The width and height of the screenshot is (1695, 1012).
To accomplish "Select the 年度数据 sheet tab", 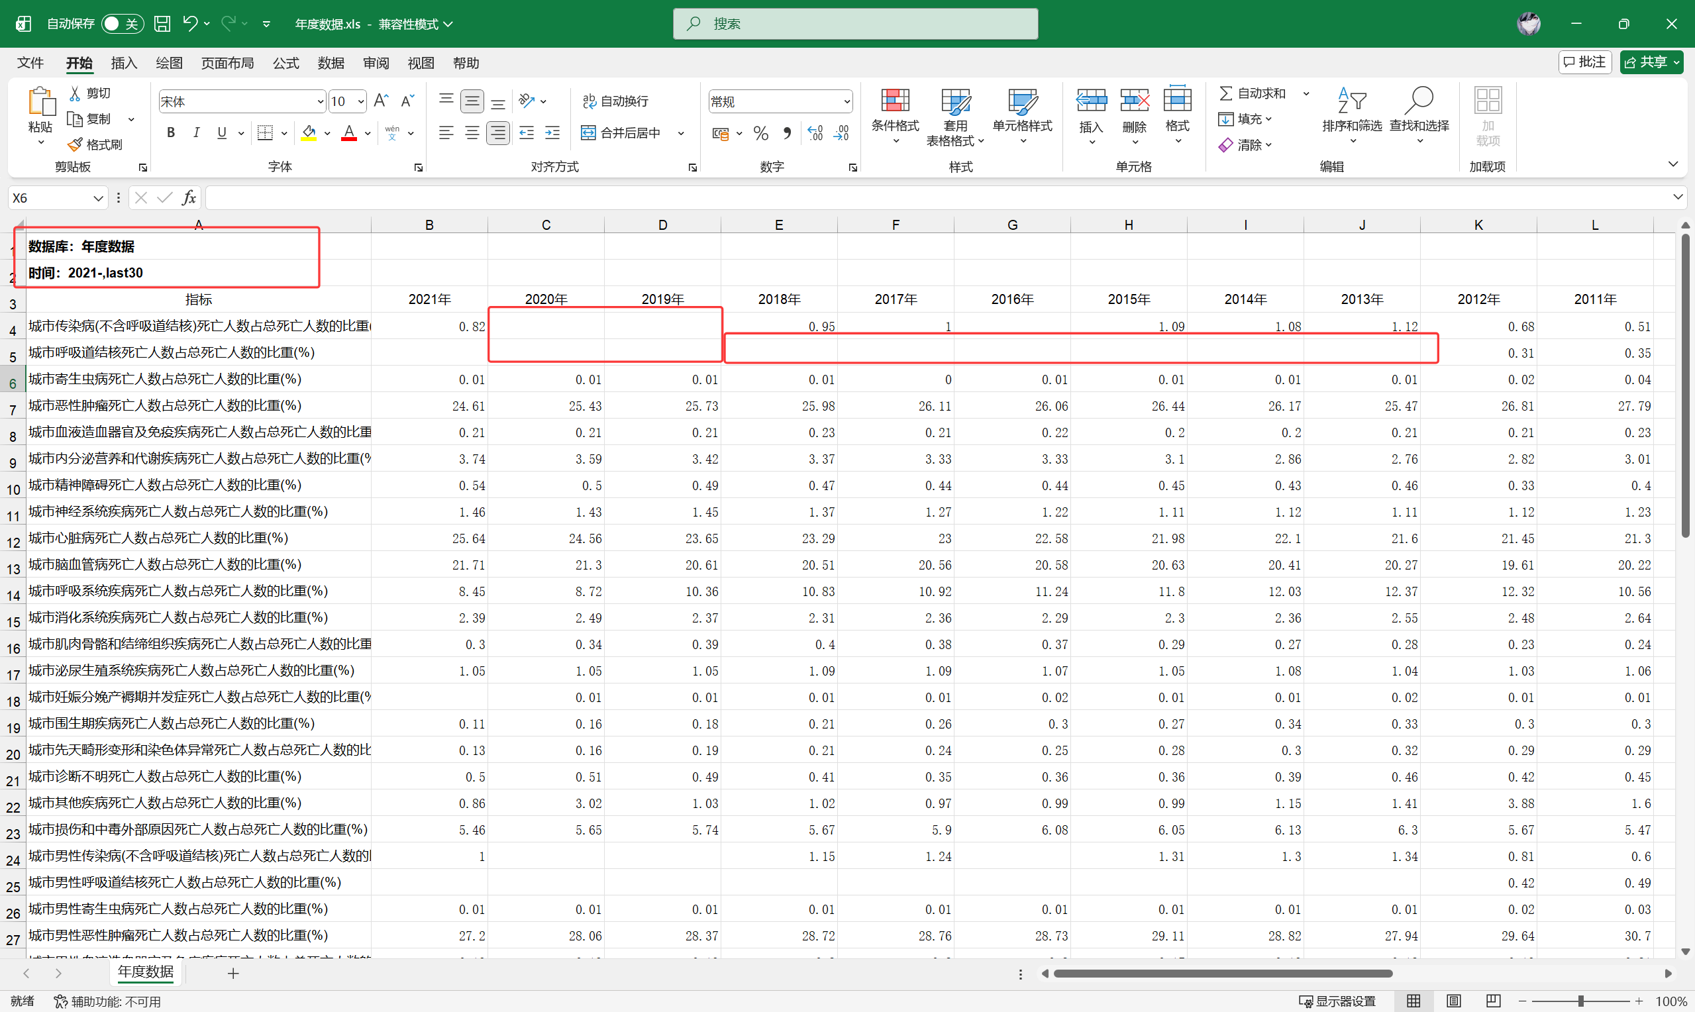I will point(145,972).
